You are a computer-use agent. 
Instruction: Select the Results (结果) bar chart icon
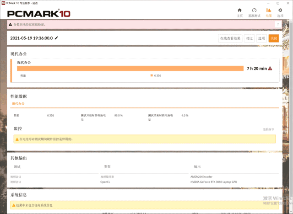coord(269,10)
